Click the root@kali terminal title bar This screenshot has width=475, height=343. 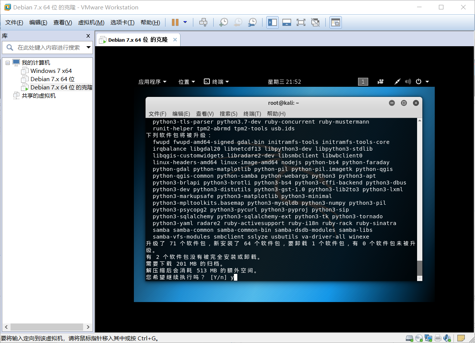(284, 103)
